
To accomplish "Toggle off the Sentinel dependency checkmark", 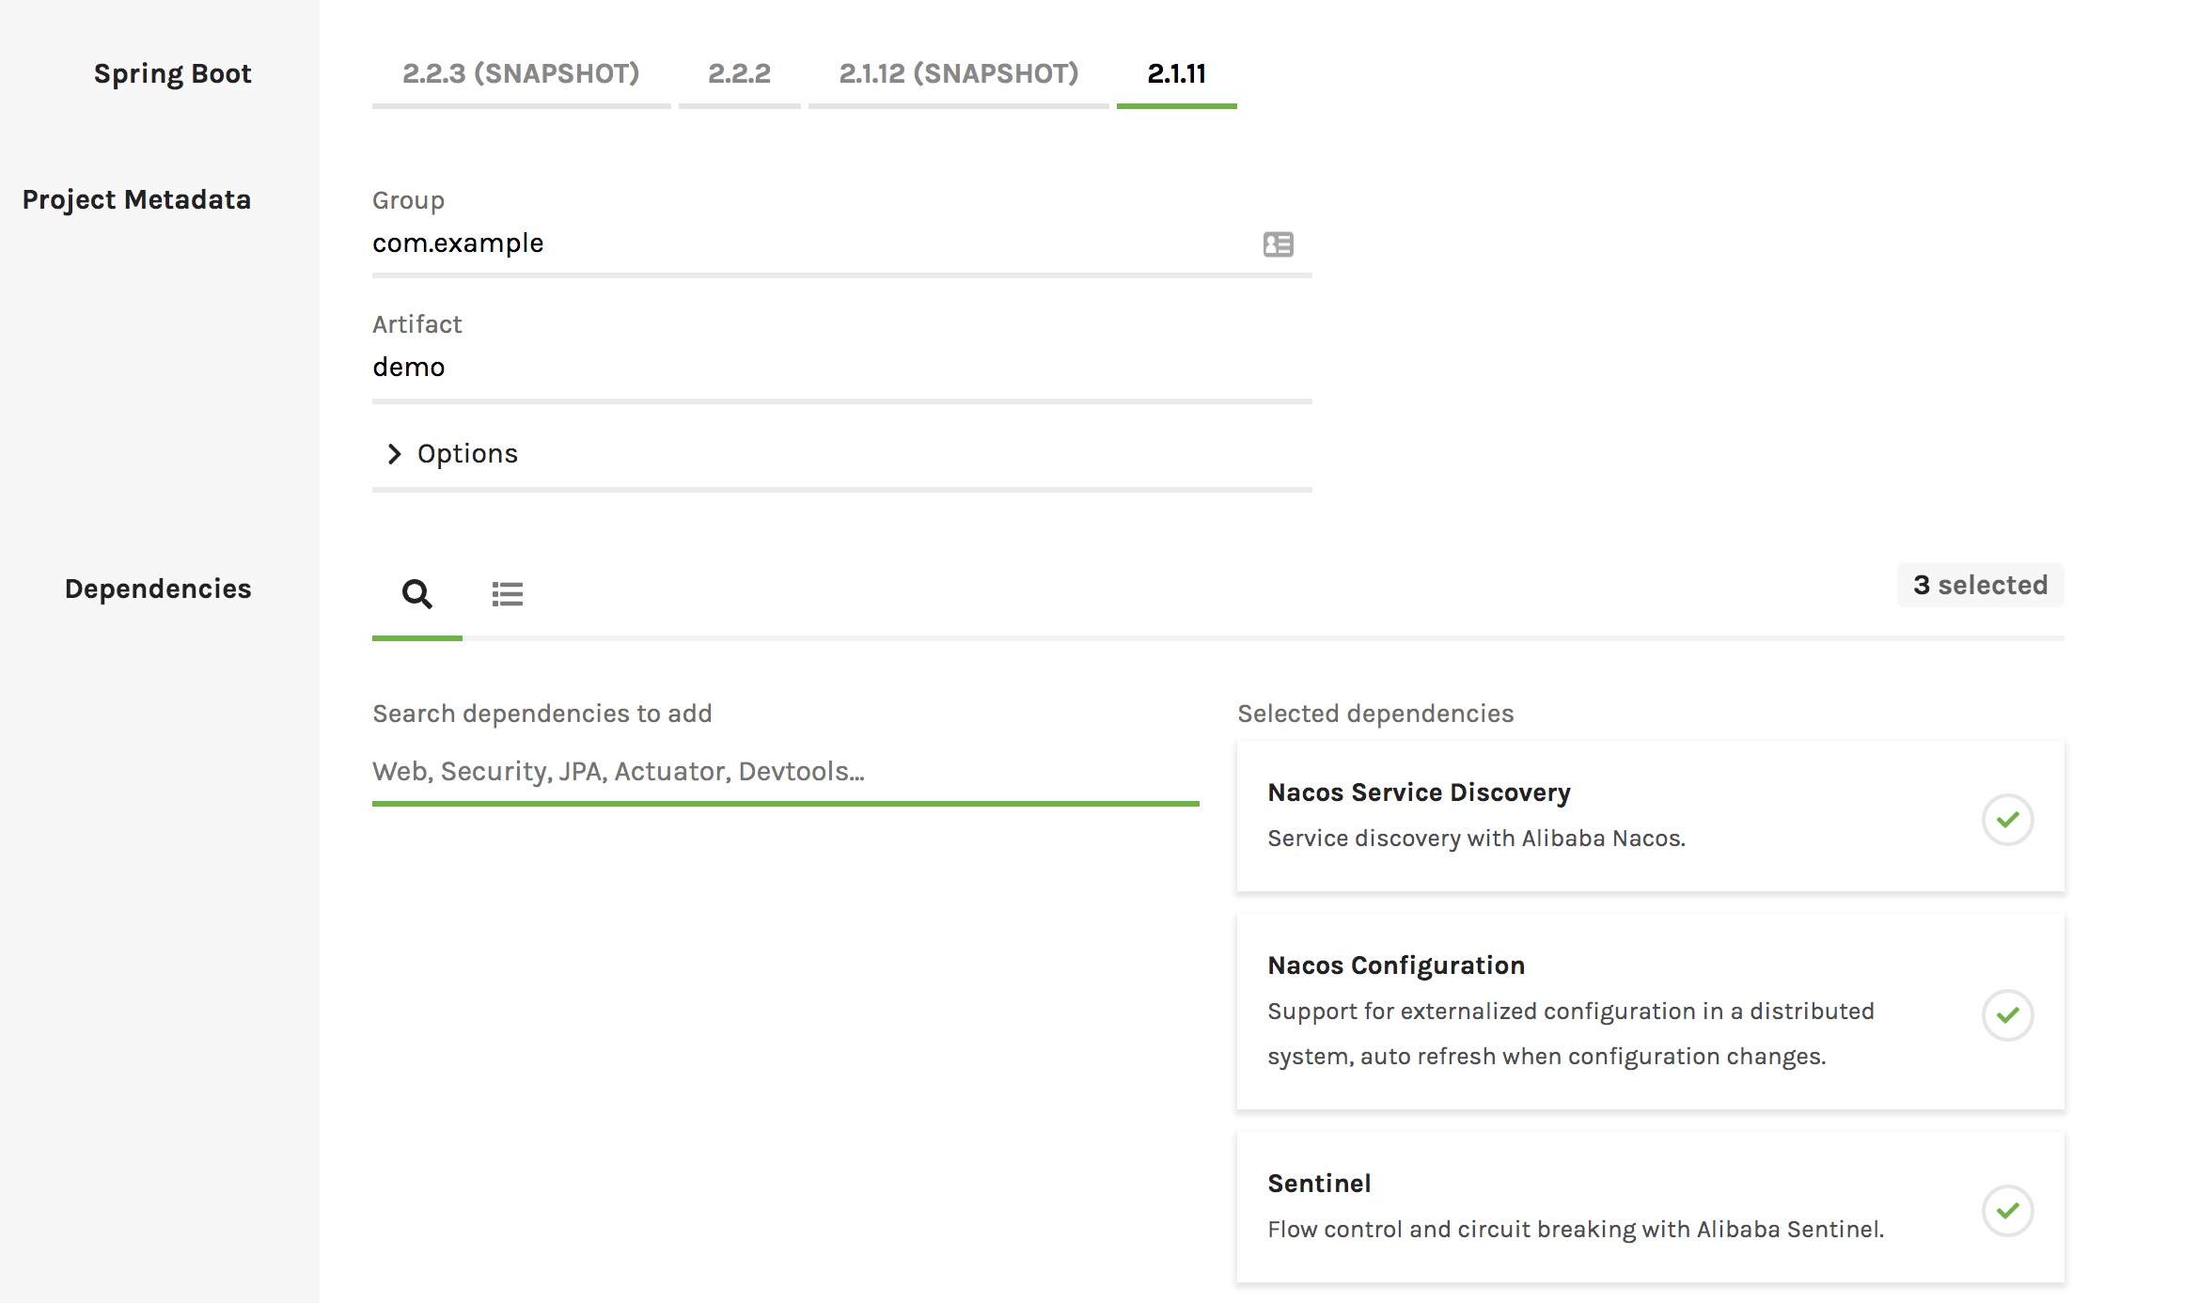I will tap(2007, 1211).
